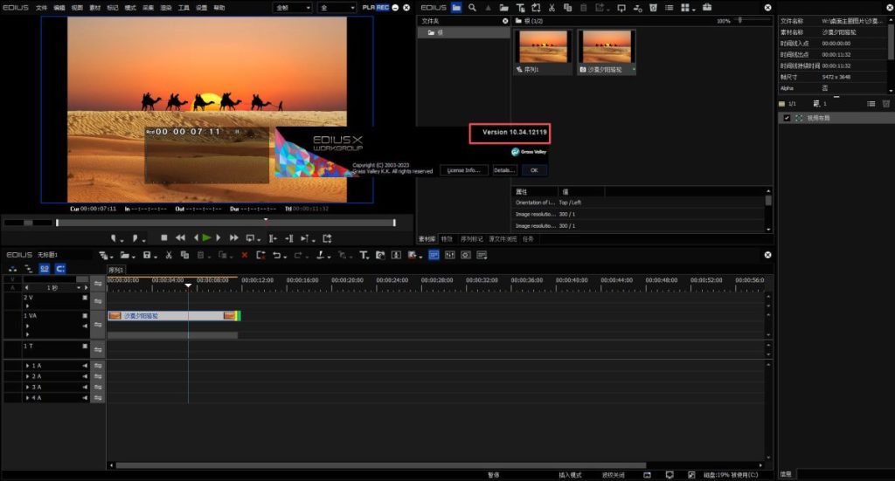Image resolution: width=895 pixels, height=481 pixels.
Task: Switch to the 特效 tab
Action: 447,239
